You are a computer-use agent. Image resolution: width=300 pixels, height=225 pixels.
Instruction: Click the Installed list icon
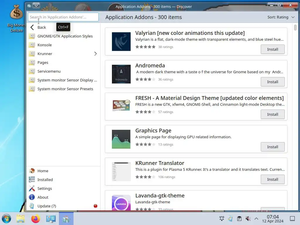click(32, 180)
